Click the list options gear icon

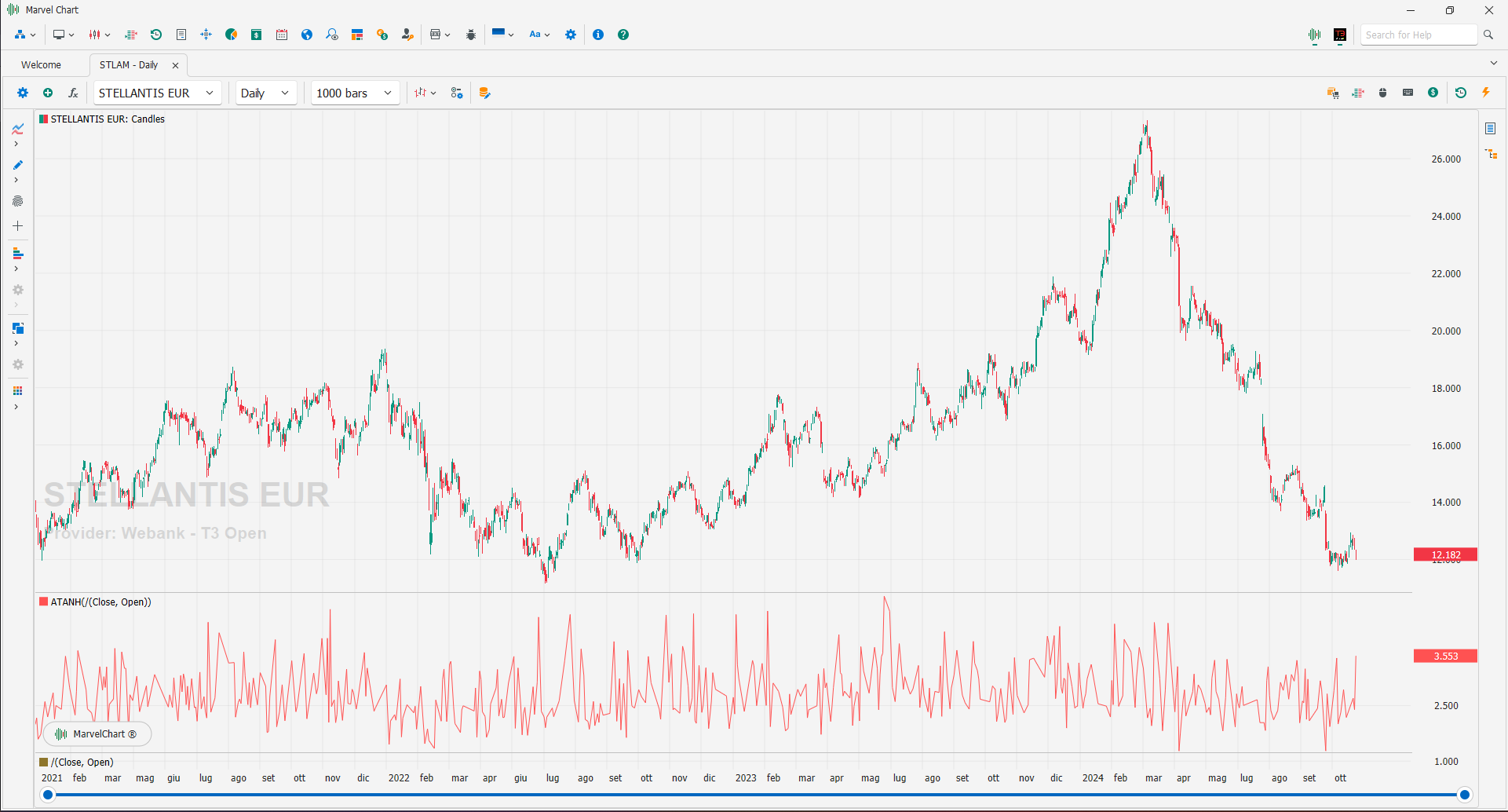pyautogui.click(x=457, y=93)
